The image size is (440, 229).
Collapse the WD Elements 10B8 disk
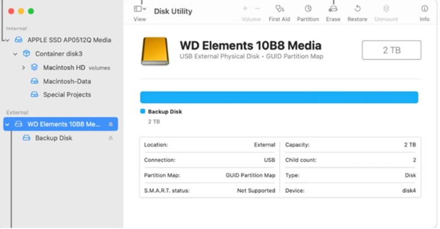8,125
